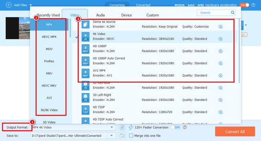
Task: Select 3D Video format
Action: coord(49,122)
